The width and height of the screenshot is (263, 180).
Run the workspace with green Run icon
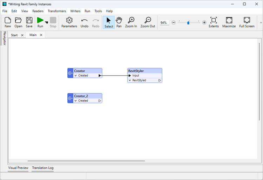[x=40, y=20]
